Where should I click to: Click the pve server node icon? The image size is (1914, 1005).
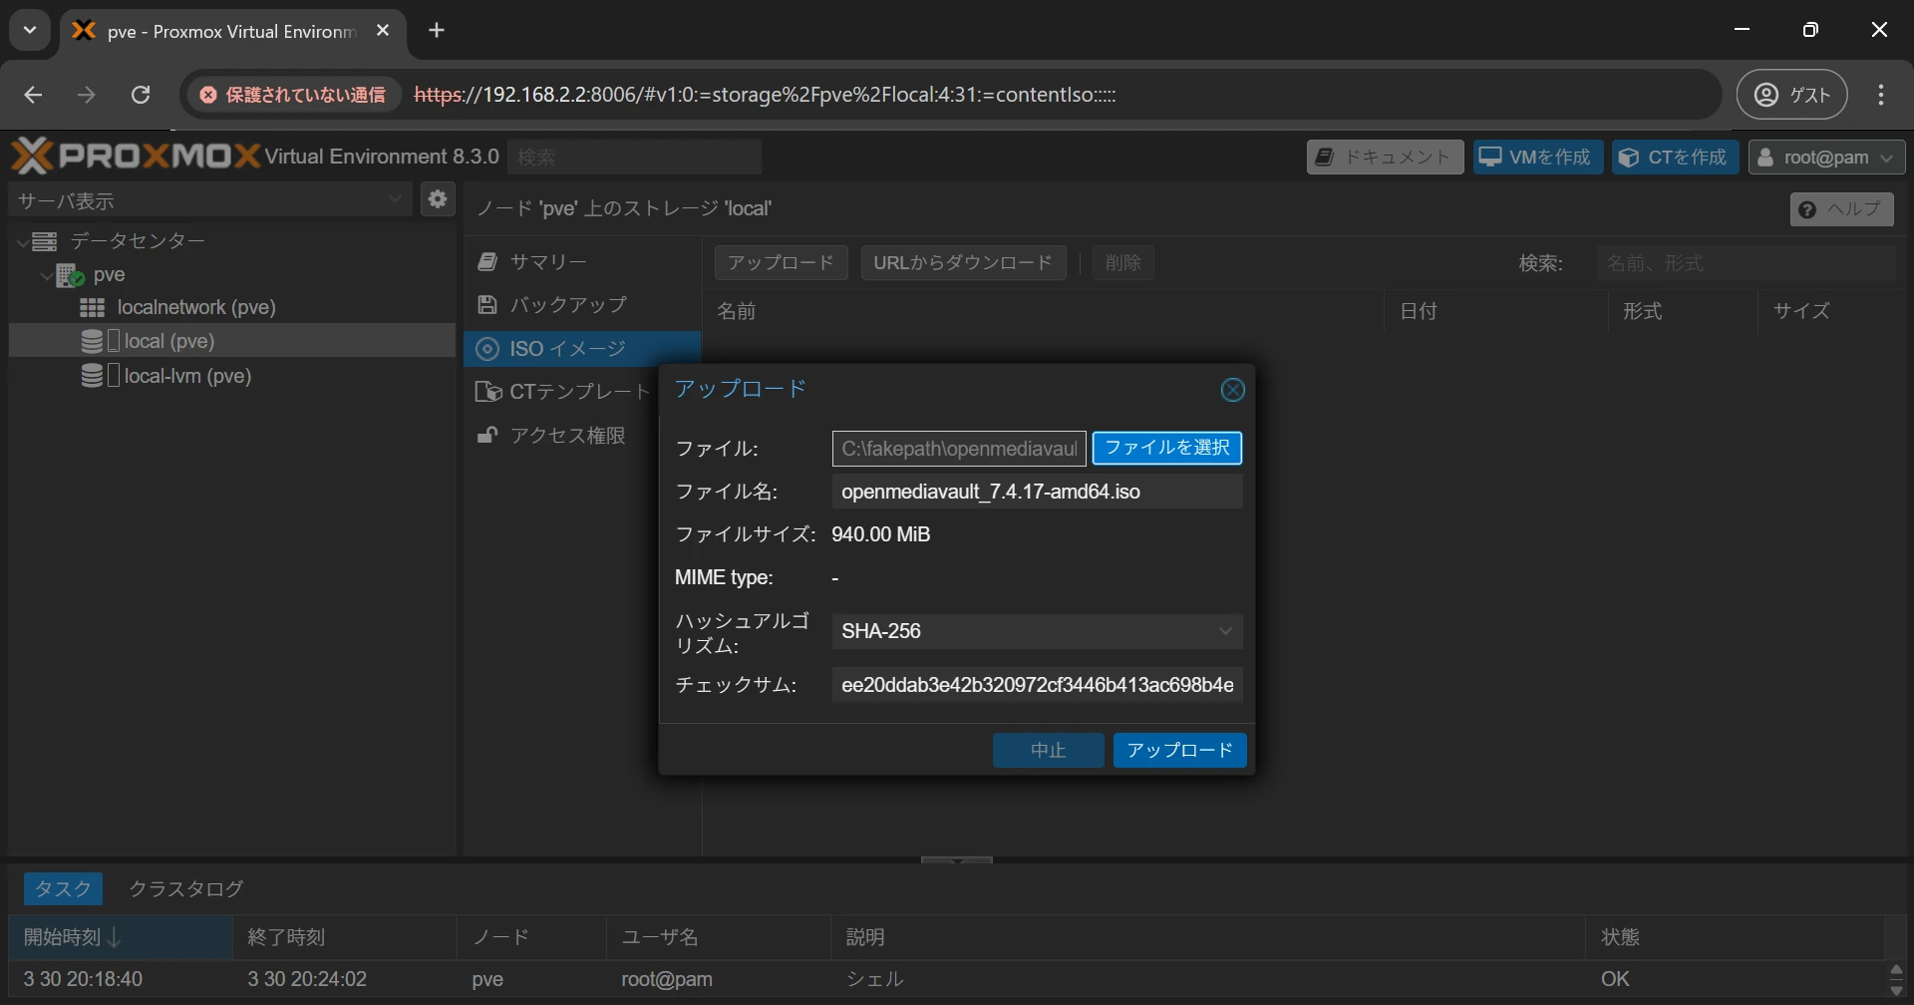[x=70, y=275]
